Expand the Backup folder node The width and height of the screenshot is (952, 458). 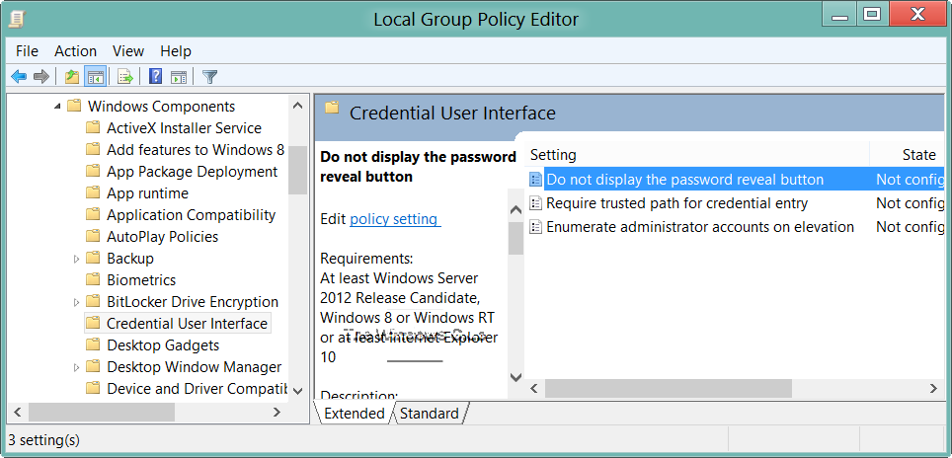tap(77, 259)
